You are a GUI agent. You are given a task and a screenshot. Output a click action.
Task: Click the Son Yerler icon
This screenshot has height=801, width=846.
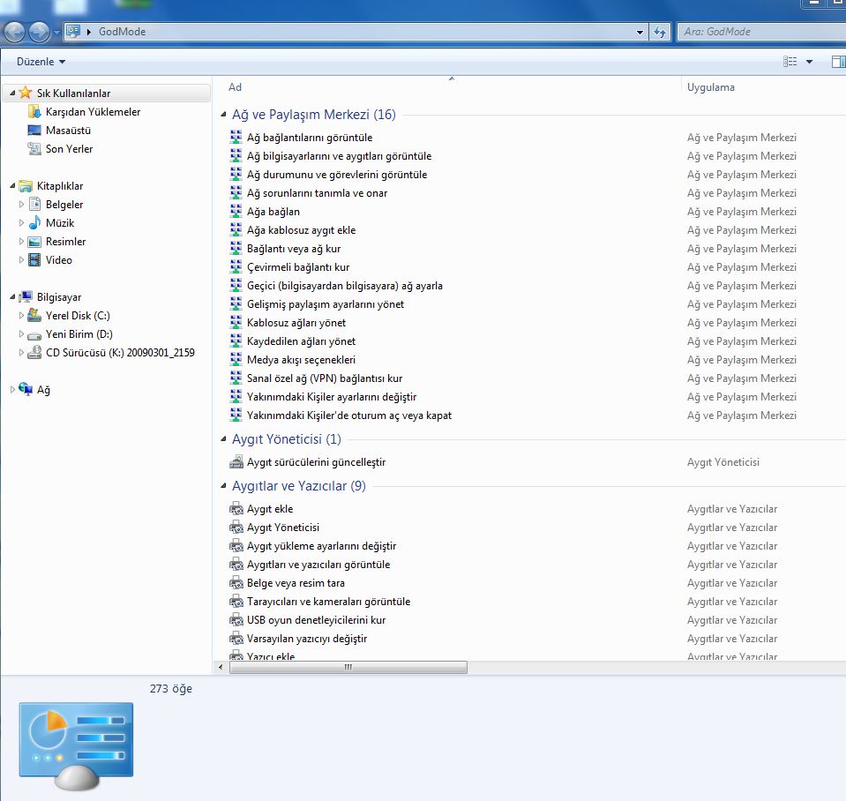[x=34, y=148]
